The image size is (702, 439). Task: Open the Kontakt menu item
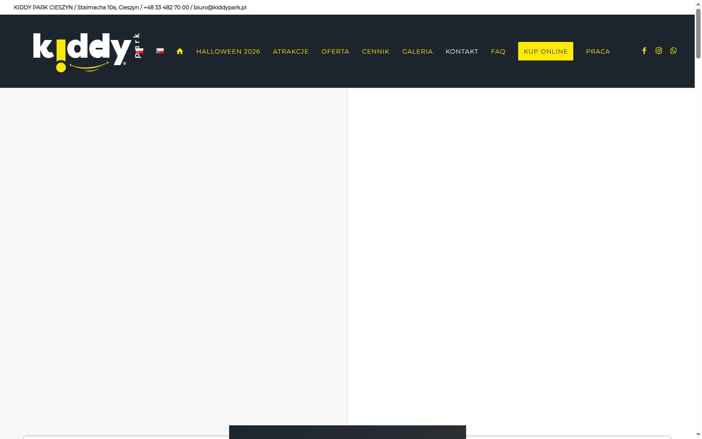click(462, 51)
